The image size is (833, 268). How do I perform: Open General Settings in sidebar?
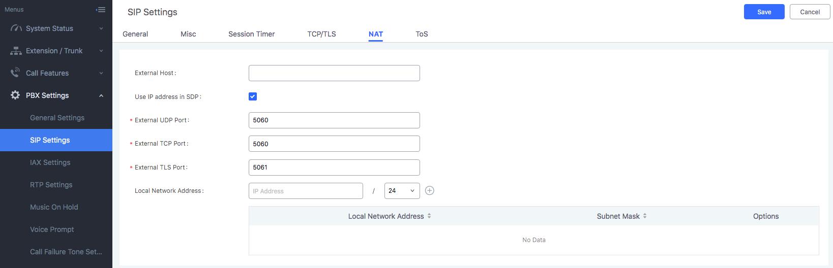(x=56, y=118)
